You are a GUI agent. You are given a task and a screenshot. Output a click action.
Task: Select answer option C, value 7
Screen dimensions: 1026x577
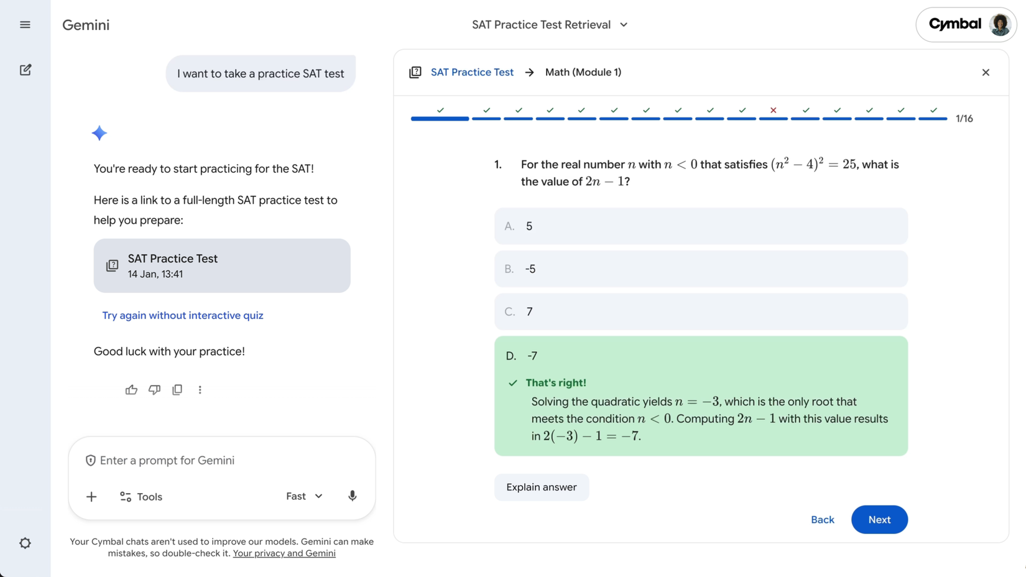(x=701, y=312)
